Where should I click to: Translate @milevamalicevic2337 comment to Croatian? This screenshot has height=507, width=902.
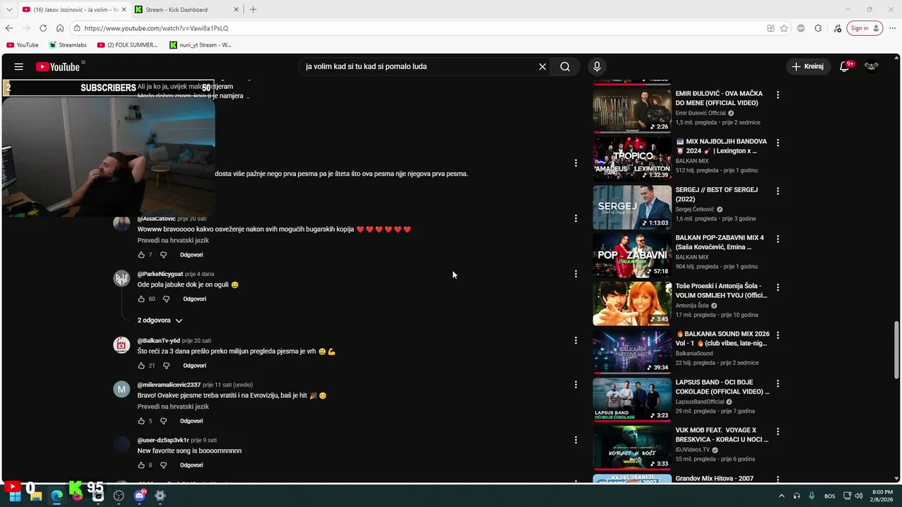pyautogui.click(x=173, y=407)
